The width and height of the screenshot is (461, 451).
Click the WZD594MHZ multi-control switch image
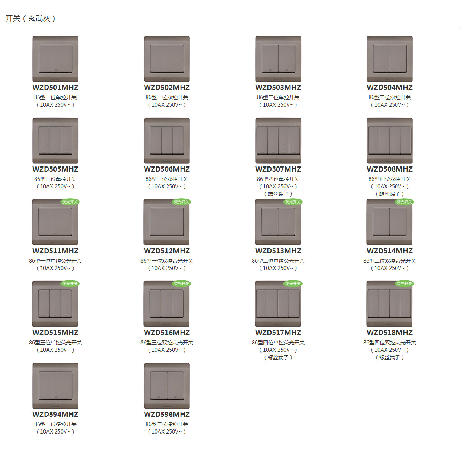[55, 386]
